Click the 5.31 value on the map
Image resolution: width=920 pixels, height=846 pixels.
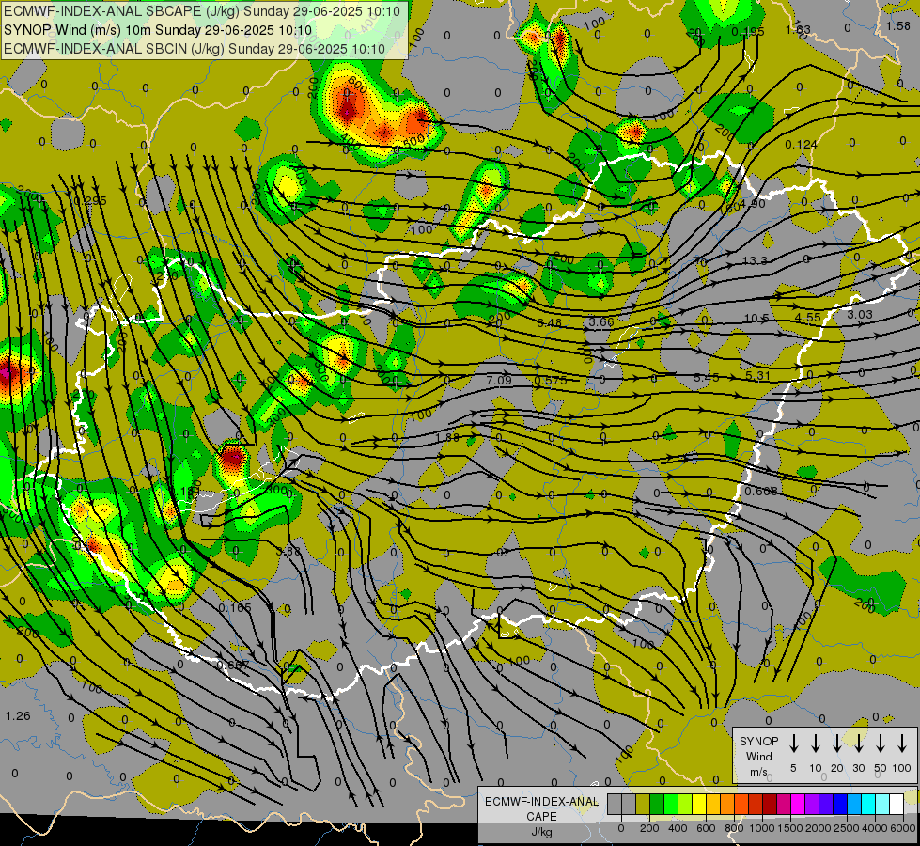(757, 375)
